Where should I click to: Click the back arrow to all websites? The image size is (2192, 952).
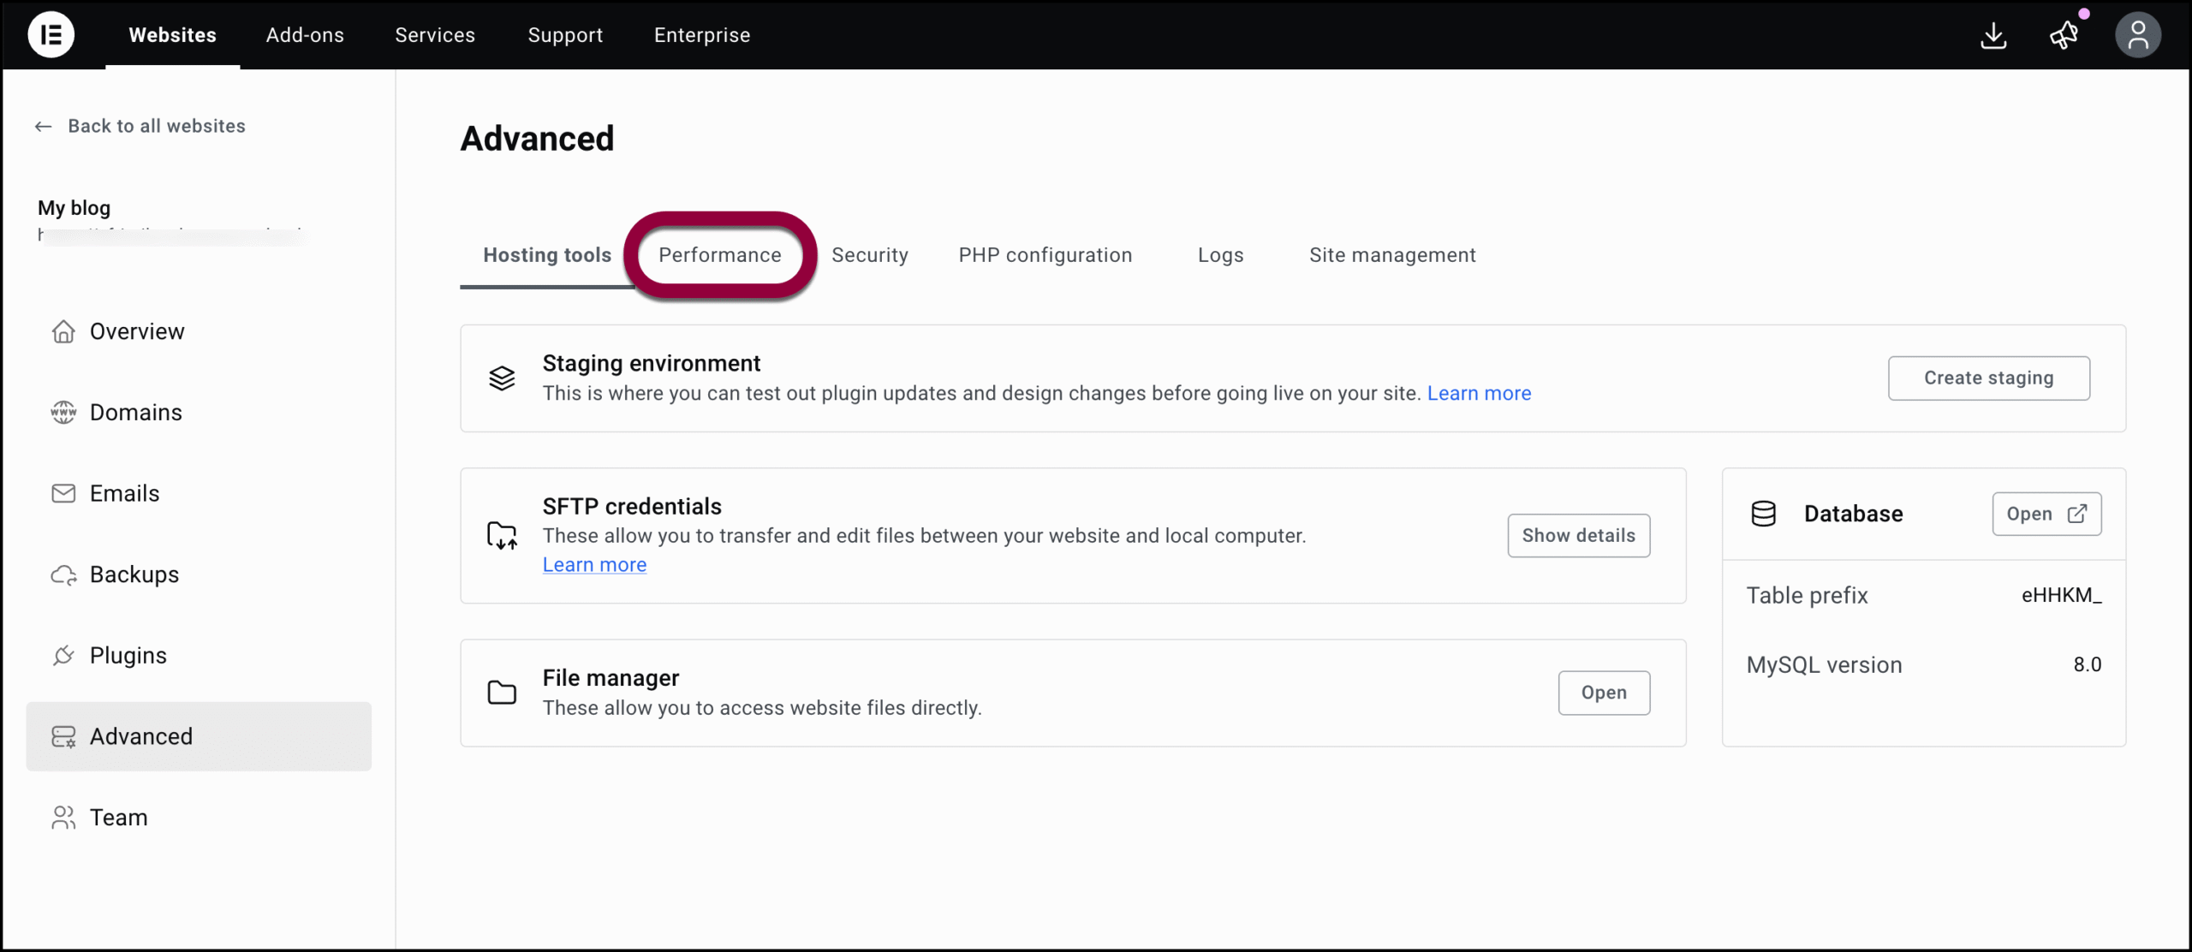pos(44,127)
